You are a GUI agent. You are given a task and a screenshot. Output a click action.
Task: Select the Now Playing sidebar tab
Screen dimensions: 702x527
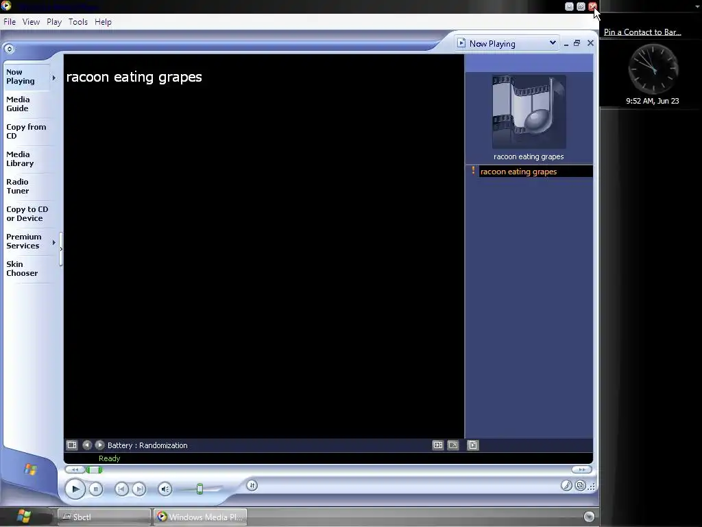click(26, 77)
